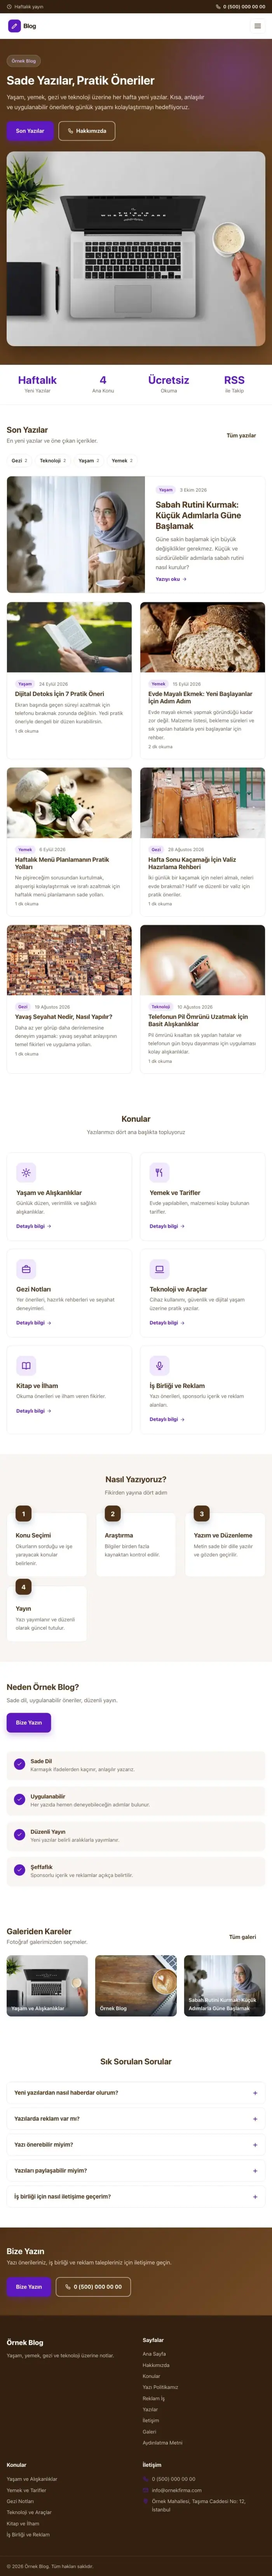Open Detaylı bilgi under Kitap ve İlham
This screenshot has width=272, height=2576.
pos(33,1411)
